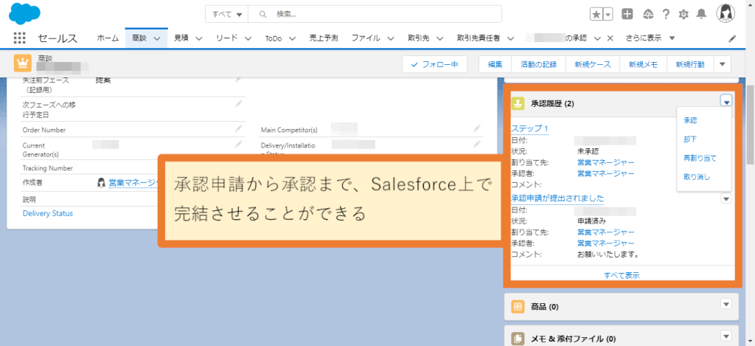Select the 商談 tab
The height and width of the screenshot is (346, 755).
139,38
